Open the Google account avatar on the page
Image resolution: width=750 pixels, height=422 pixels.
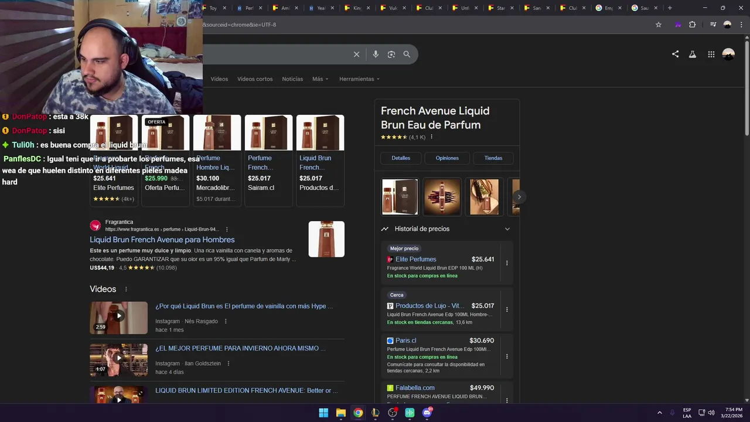pyautogui.click(x=728, y=54)
